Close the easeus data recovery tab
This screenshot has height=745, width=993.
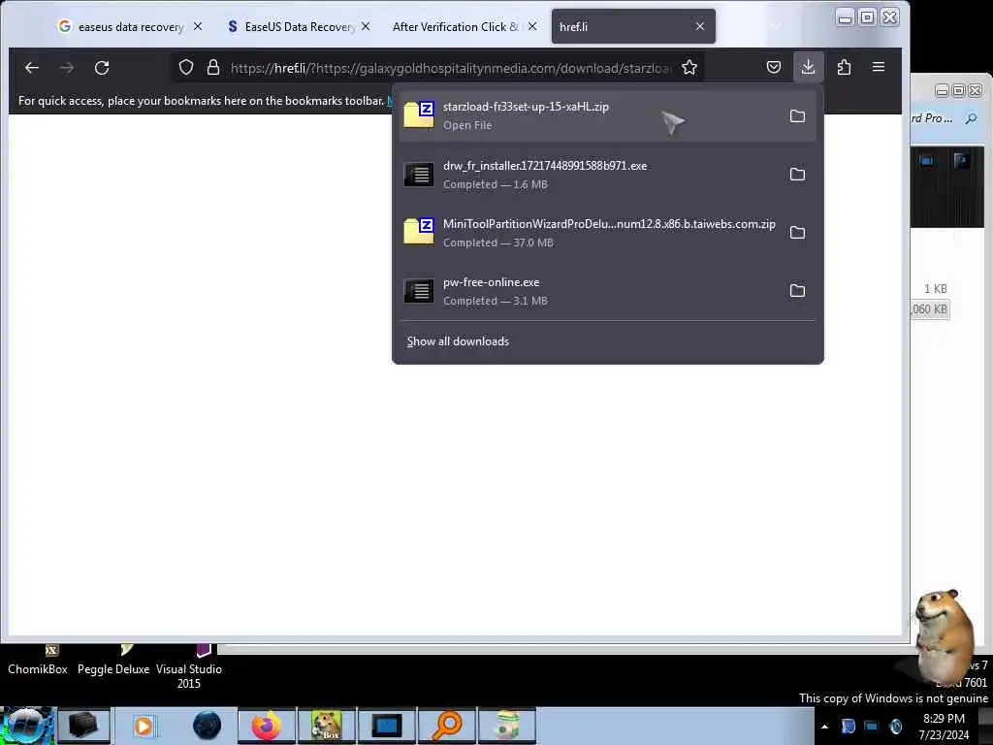click(198, 26)
